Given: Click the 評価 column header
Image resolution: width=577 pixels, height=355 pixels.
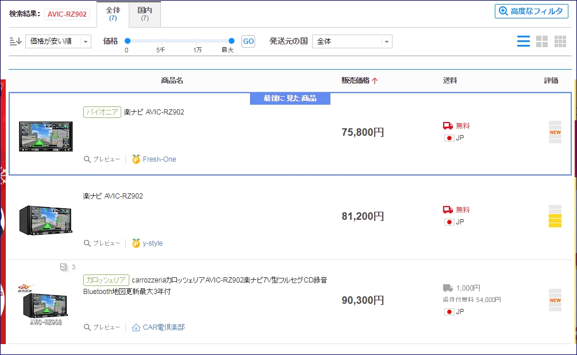Looking at the screenshot, I should pyautogui.click(x=551, y=81).
